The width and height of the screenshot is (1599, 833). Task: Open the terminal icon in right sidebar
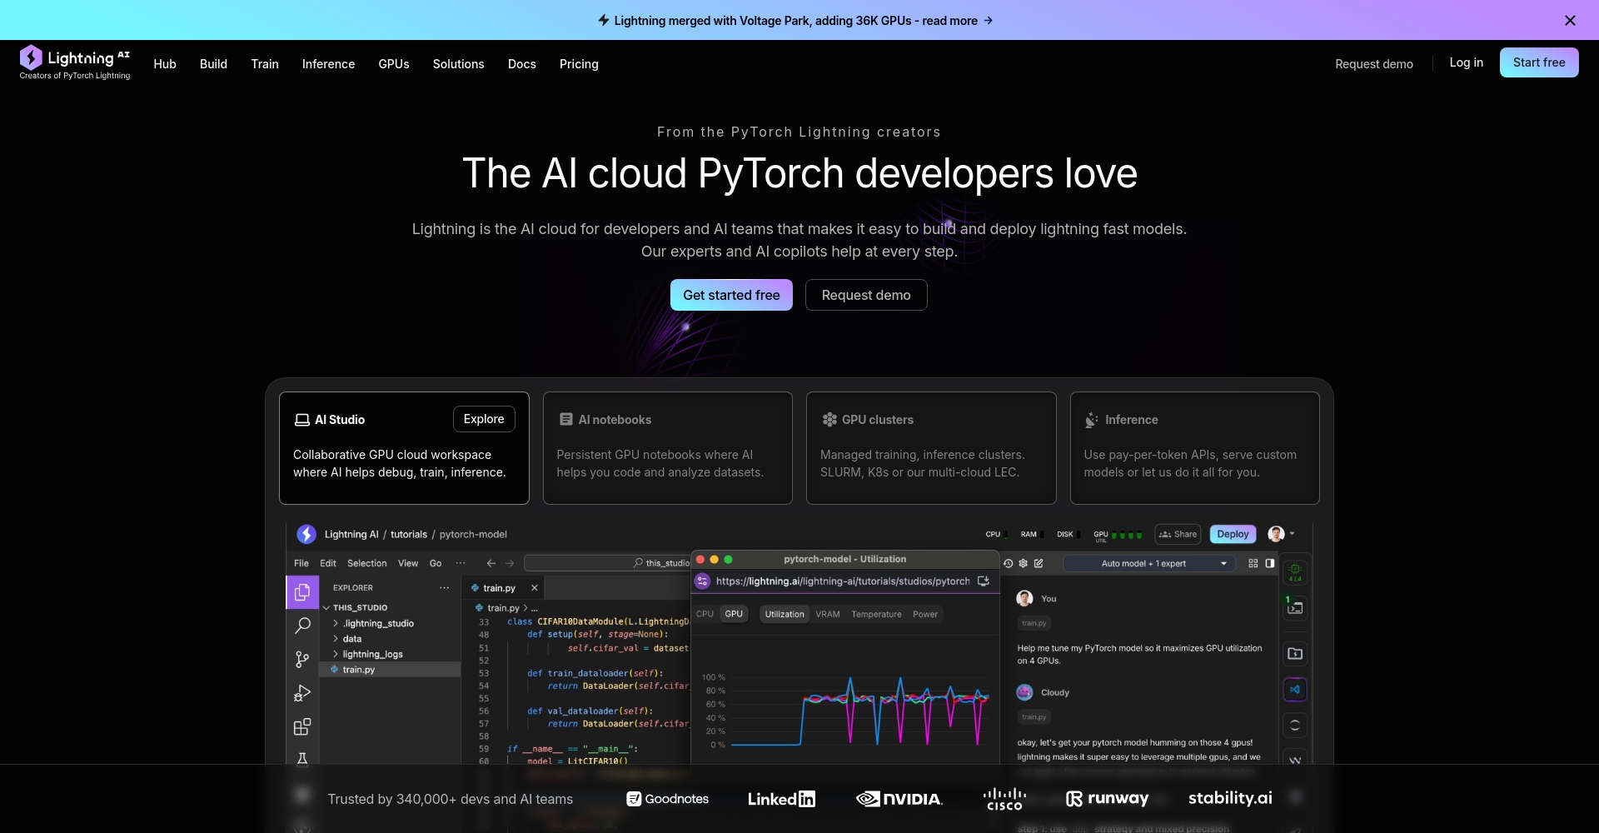click(x=1295, y=606)
